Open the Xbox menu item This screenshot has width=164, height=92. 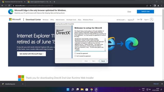click(x=79, y=20)
